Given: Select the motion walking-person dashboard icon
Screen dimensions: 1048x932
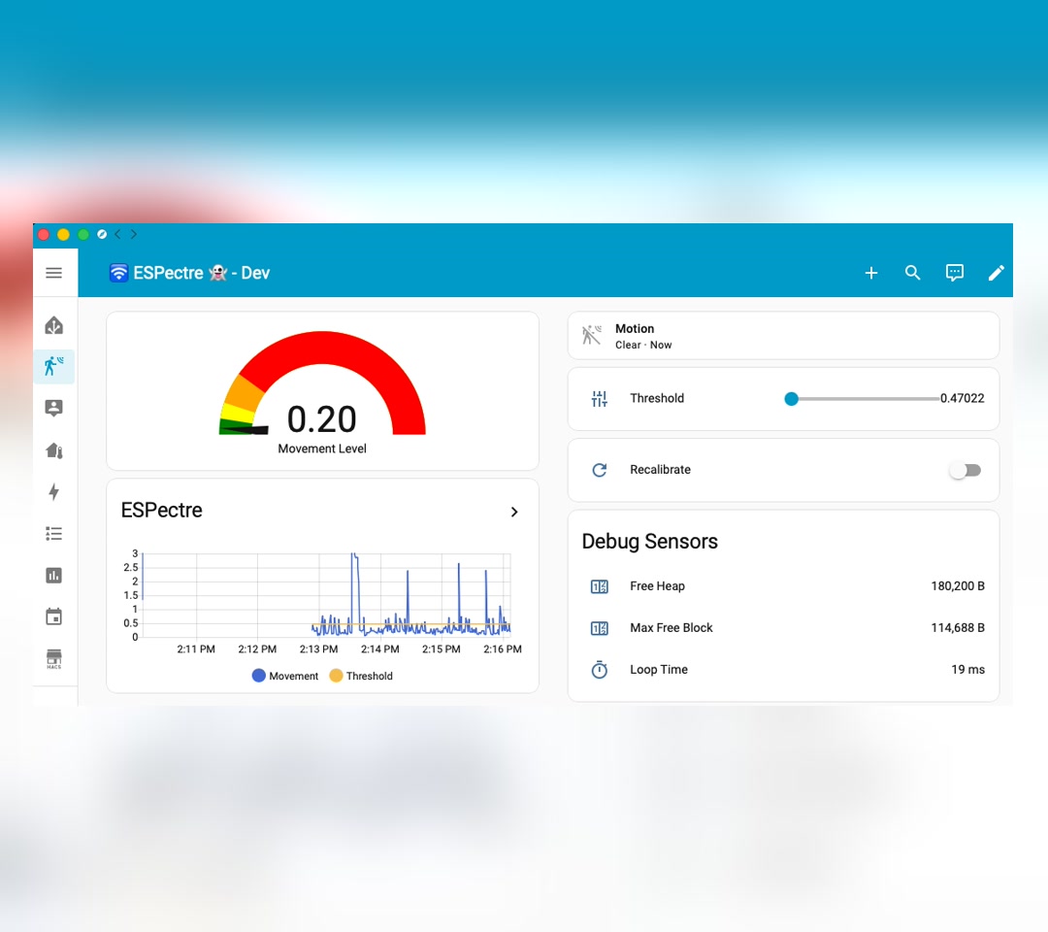Looking at the screenshot, I should [54, 366].
